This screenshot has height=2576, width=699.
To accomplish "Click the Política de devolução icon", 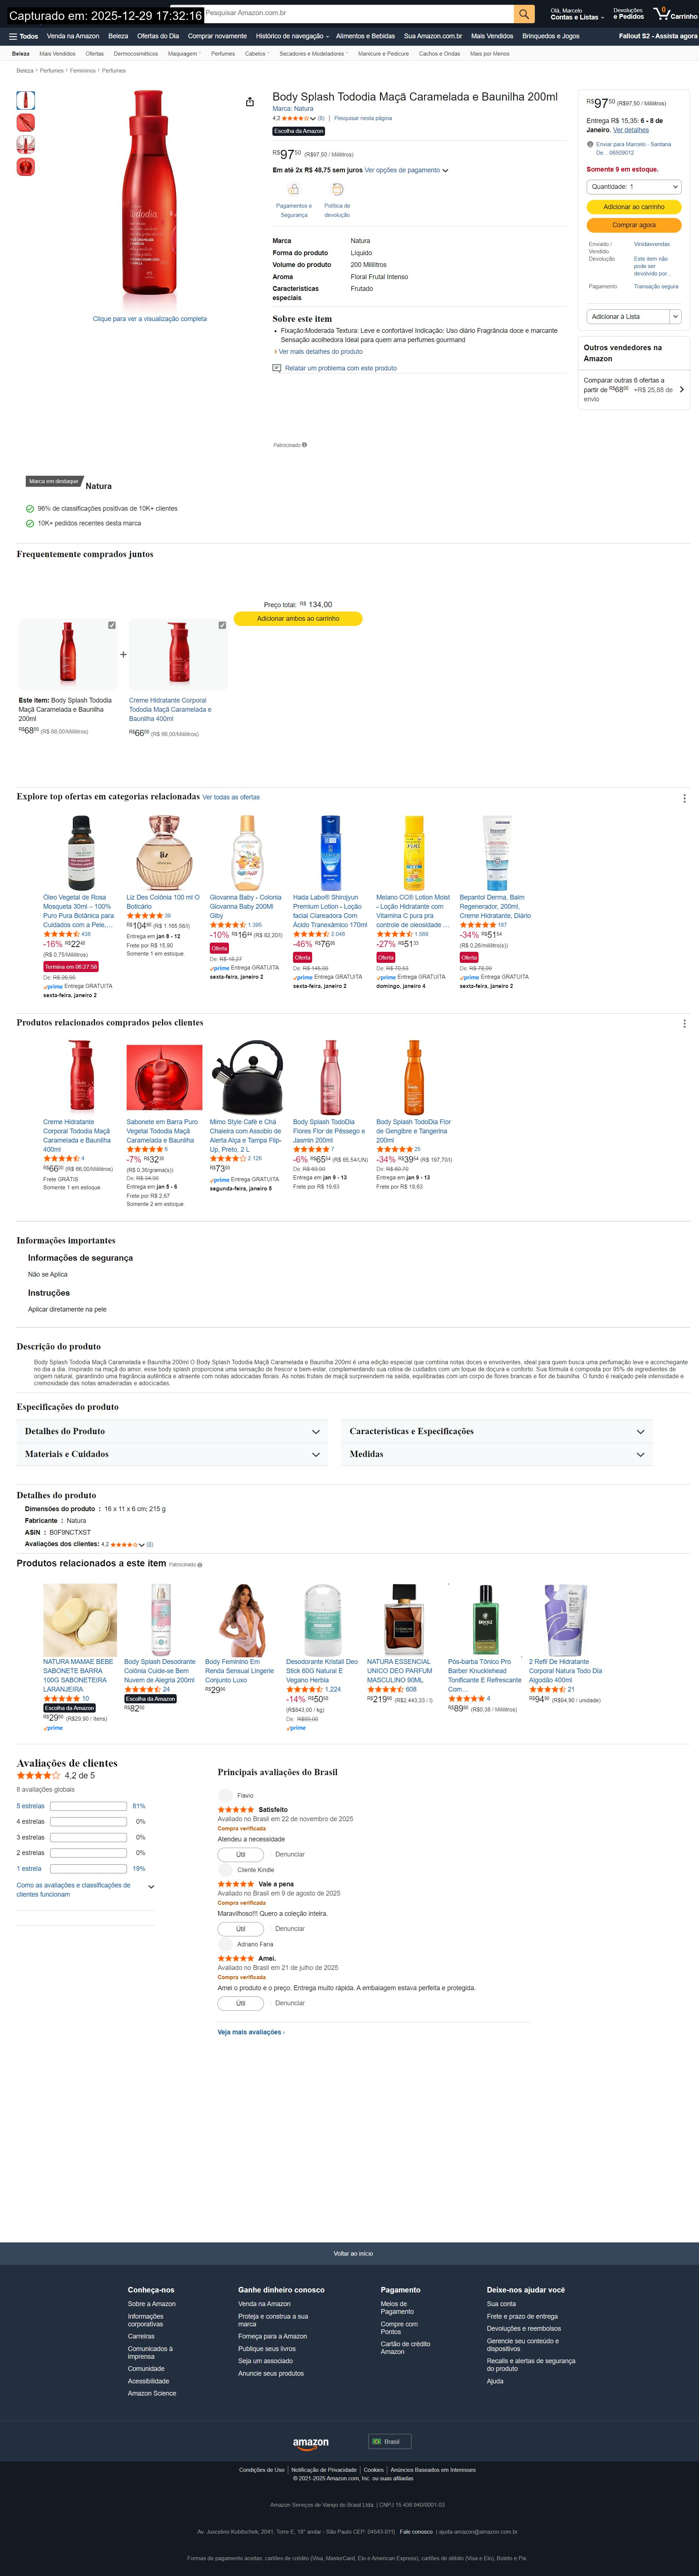I will (337, 189).
